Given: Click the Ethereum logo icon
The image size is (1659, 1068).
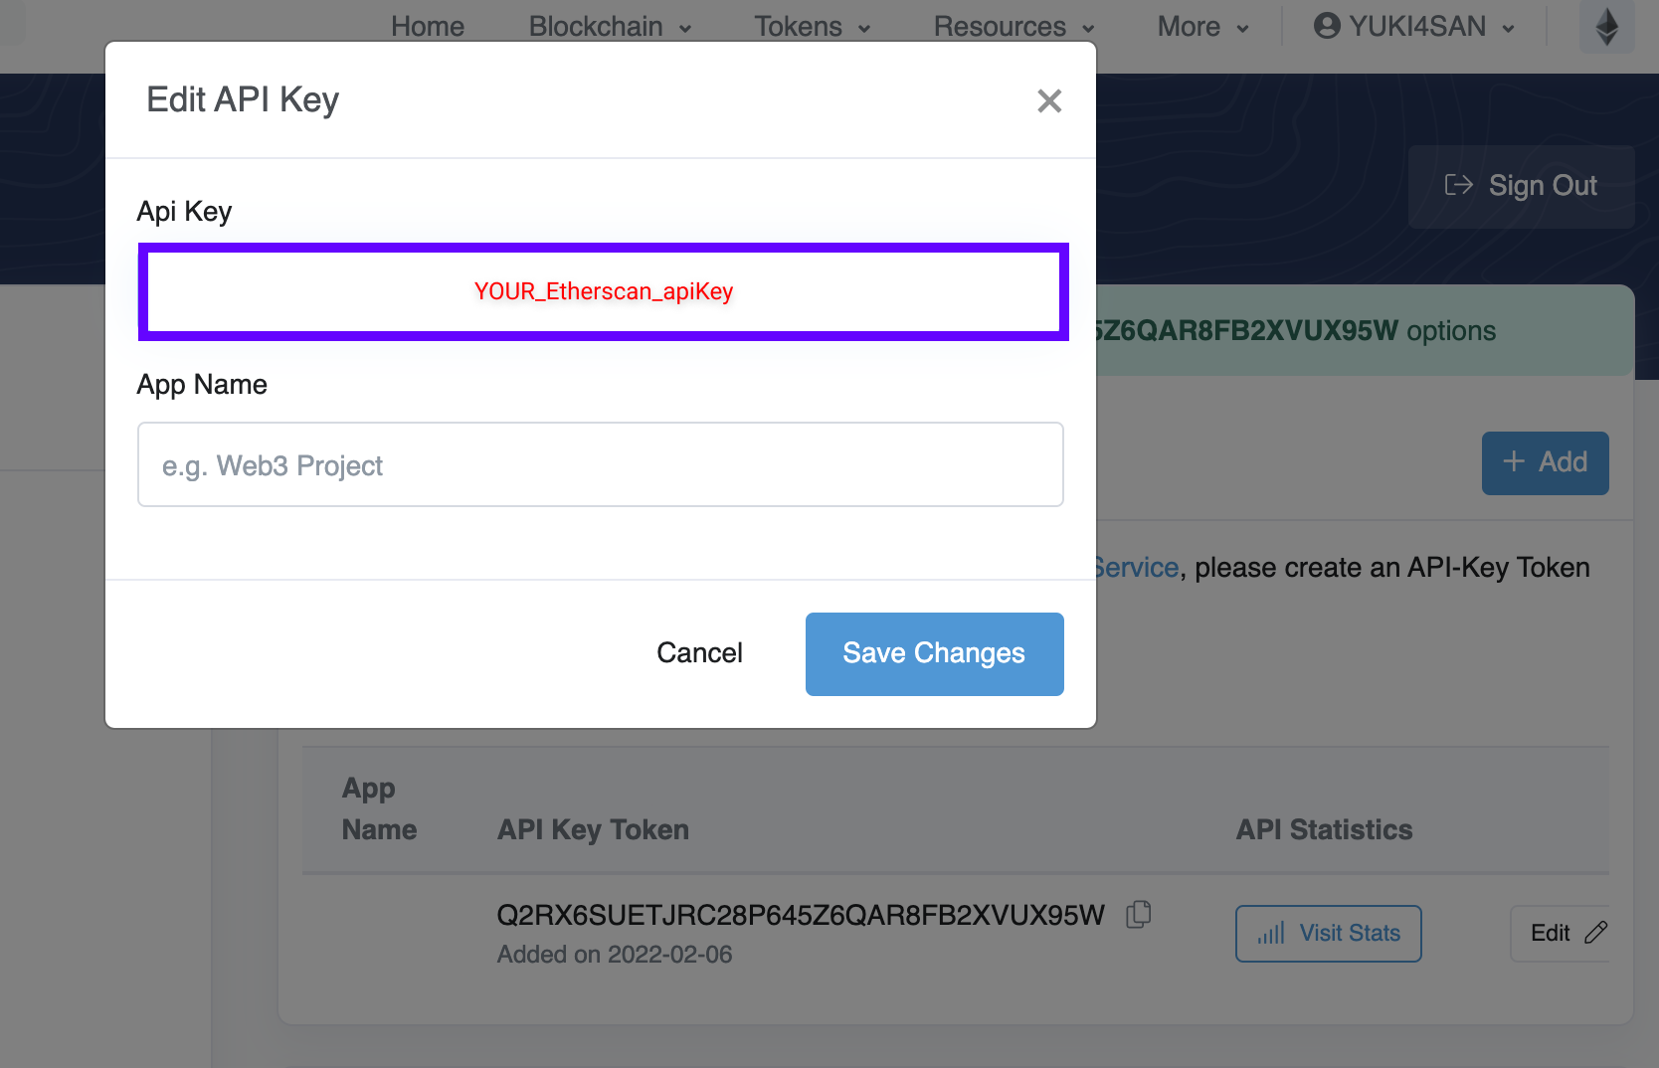Looking at the screenshot, I should pos(1606,27).
